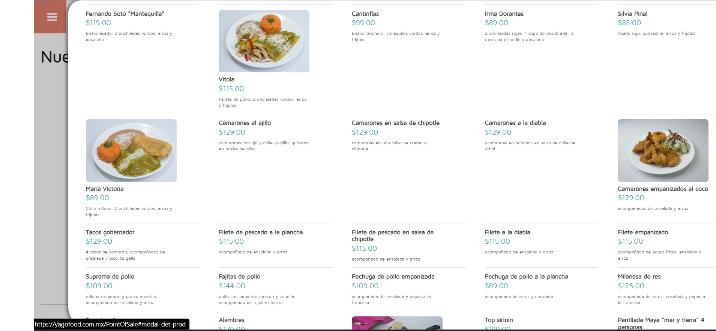Select Camarones al ajillo
Viewport: 716px width, 331px height.
(245, 123)
